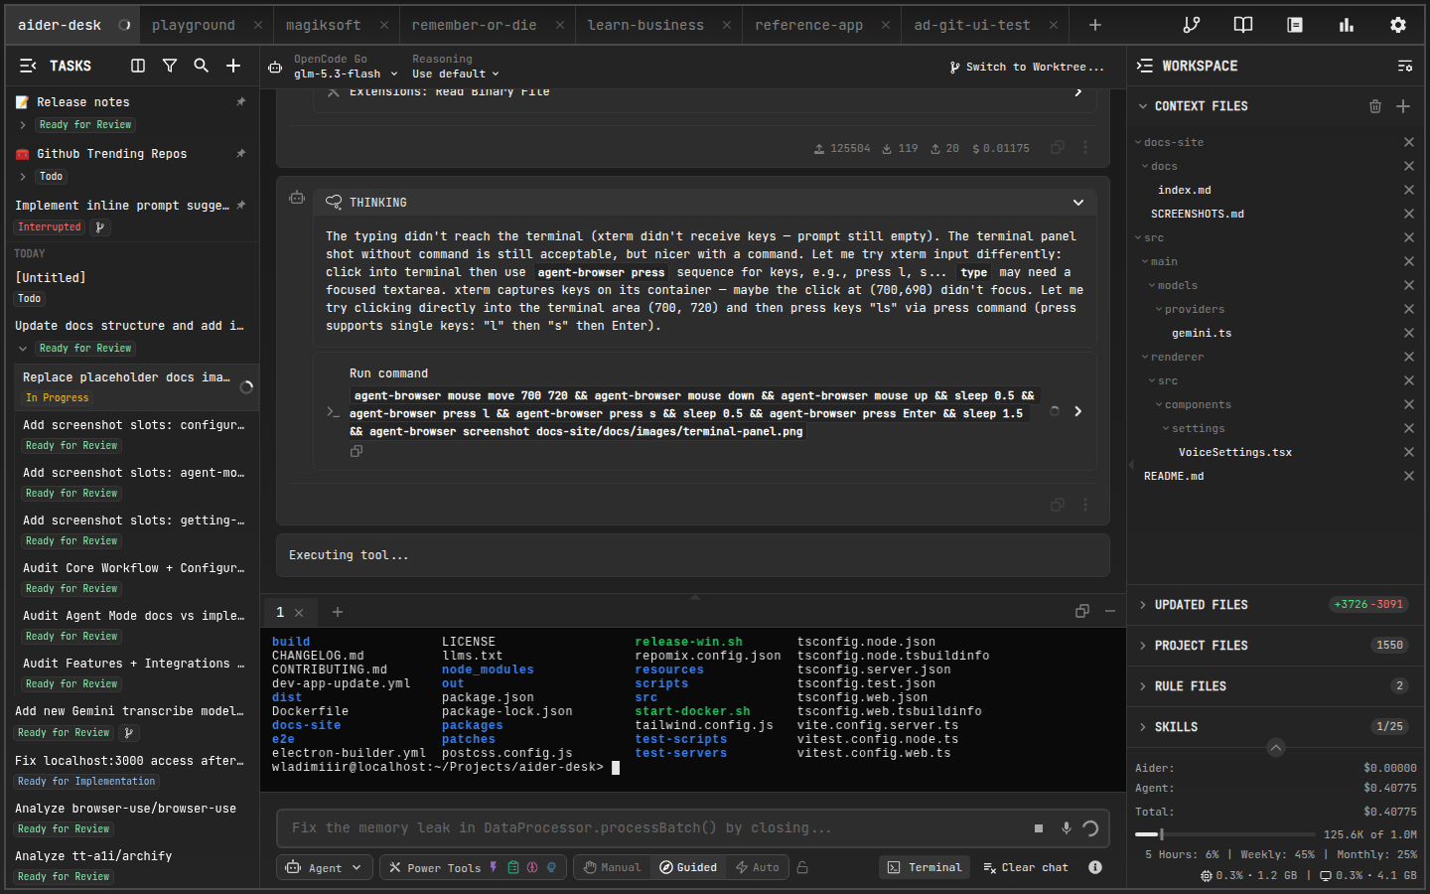Screen dimensions: 1430x894
Task: Unpin the Release notes task pin icon
Action: pyautogui.click(x=240, y=101)
